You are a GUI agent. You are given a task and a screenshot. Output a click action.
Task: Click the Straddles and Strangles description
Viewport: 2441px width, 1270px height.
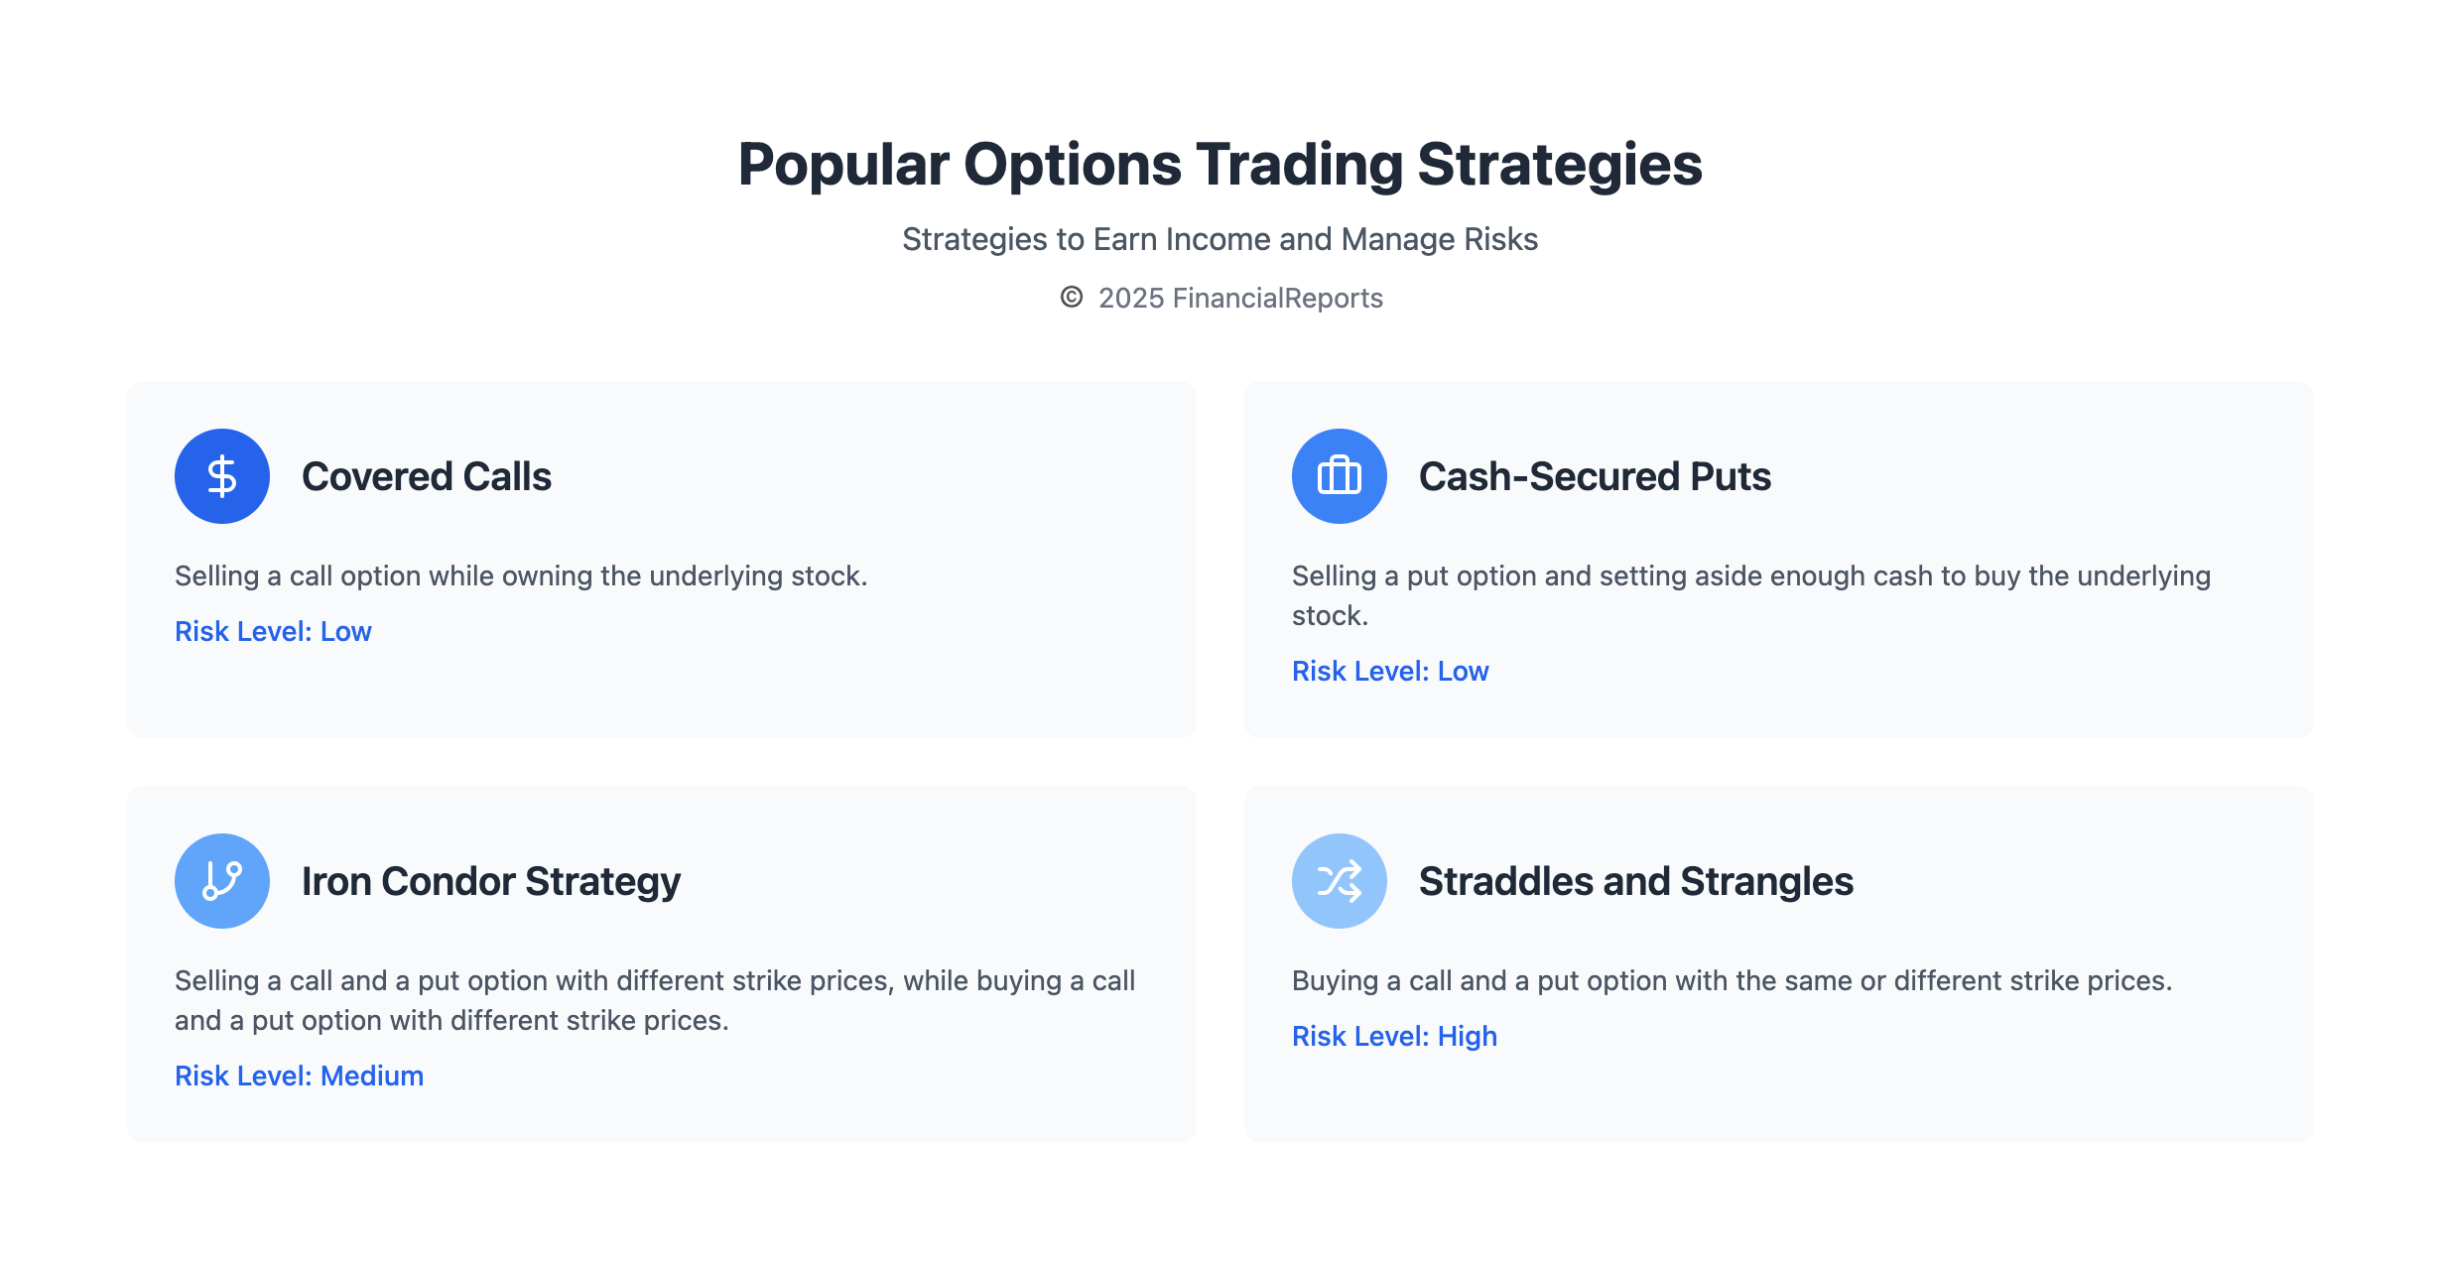point(1732,980)
